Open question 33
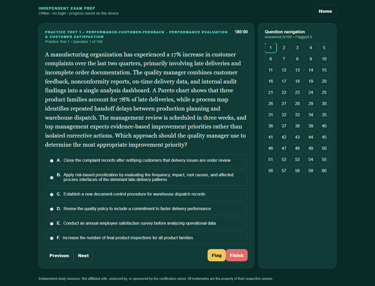This screenshot has height=286, width=375. pyautogui.click(x=297, y=115)
